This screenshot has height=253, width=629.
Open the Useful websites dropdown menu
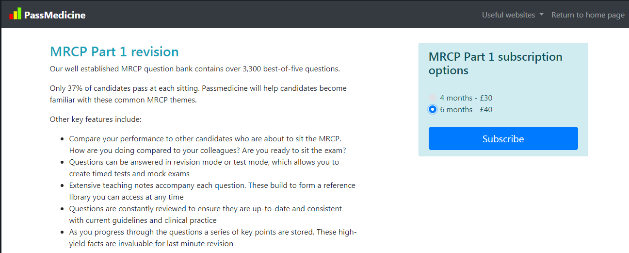[513, 15]
